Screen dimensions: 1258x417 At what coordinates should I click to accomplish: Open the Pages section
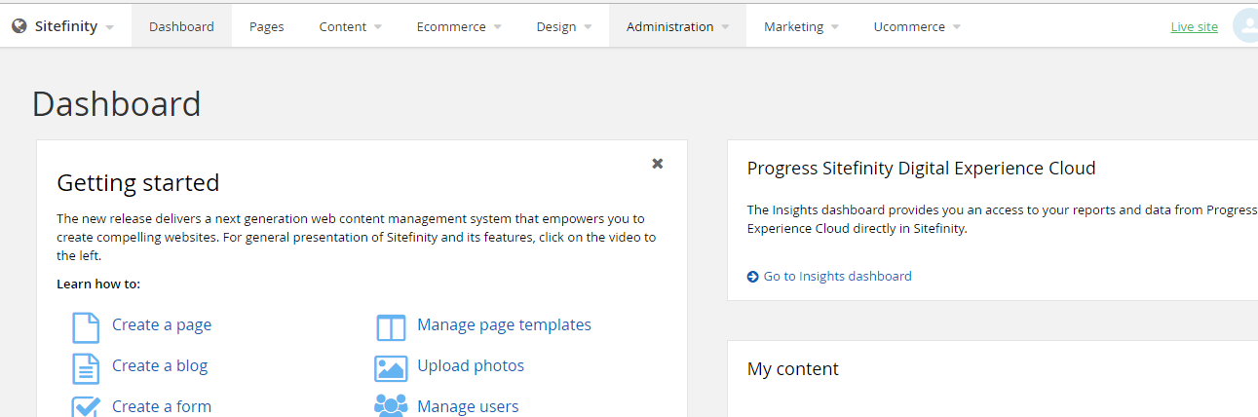pyautogui.click(x=267, y=26)
